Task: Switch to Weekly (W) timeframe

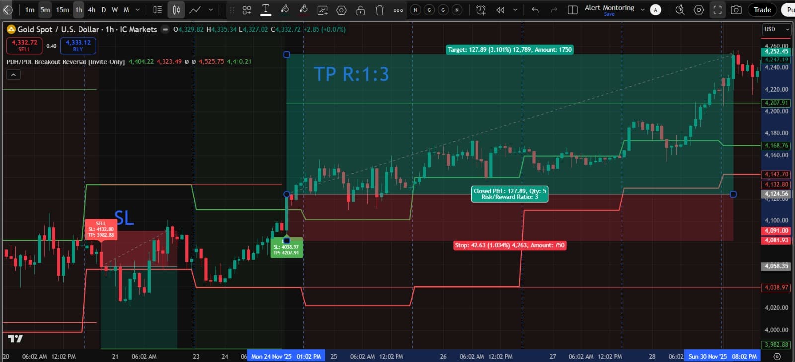Action: click(115, 10)
